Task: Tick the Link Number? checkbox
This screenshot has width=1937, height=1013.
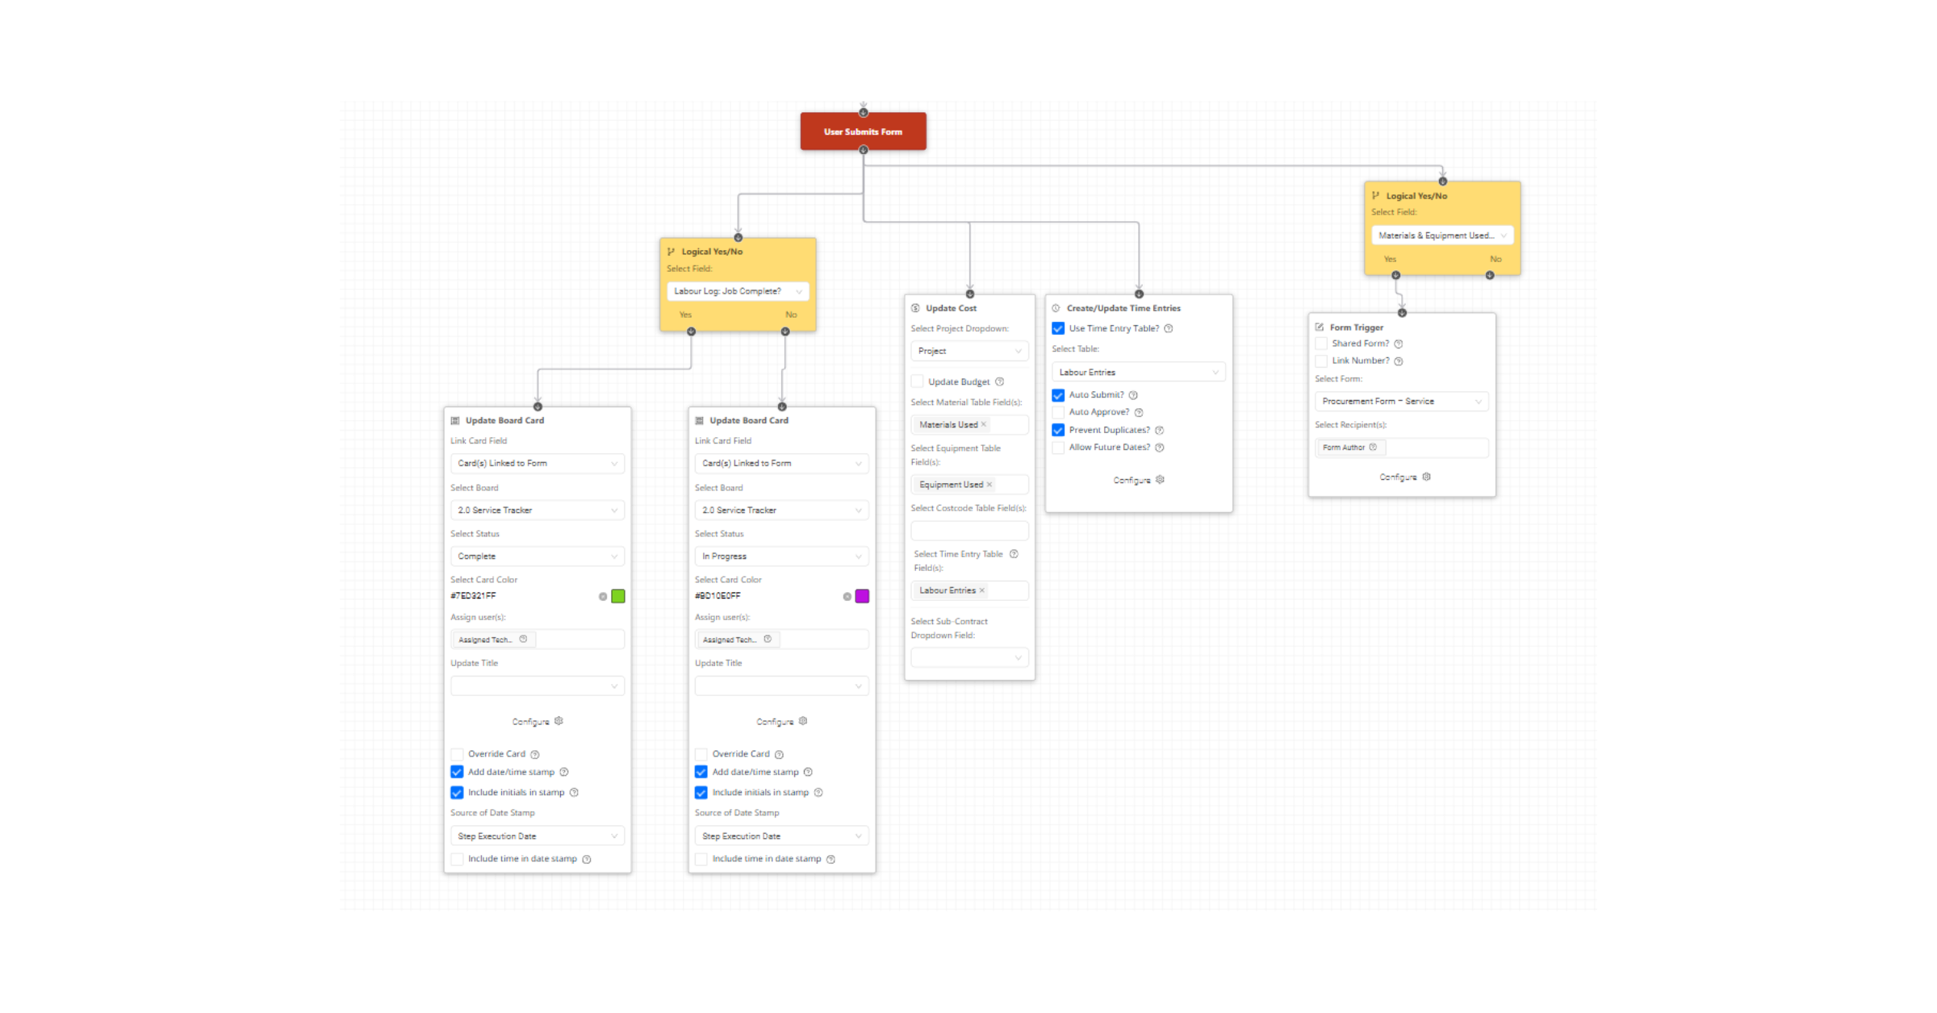Action: (x=1321, y=361)
